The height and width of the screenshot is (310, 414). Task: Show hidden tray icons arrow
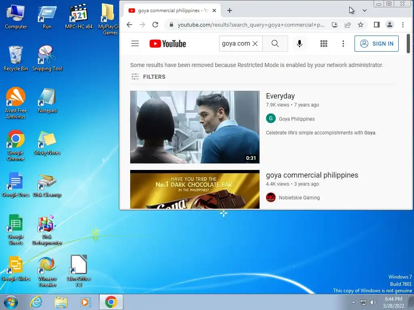[x=353, y=302]
